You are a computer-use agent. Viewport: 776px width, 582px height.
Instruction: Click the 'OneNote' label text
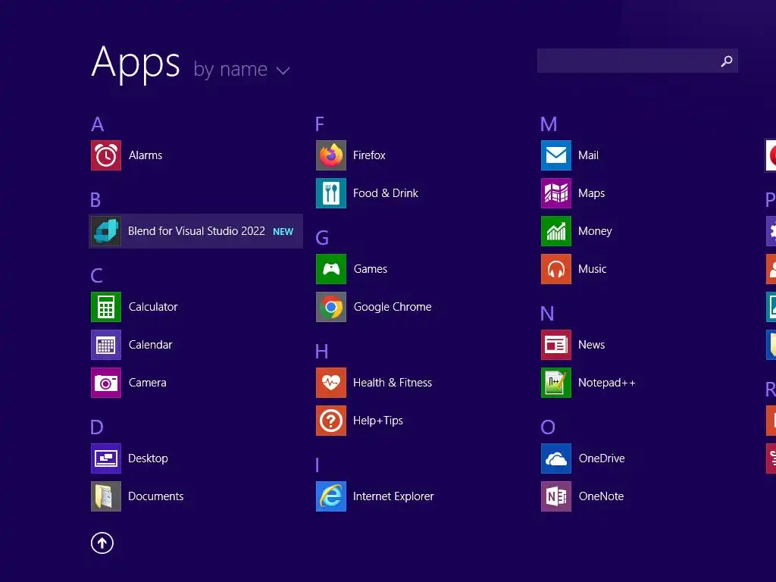[601, 496]
